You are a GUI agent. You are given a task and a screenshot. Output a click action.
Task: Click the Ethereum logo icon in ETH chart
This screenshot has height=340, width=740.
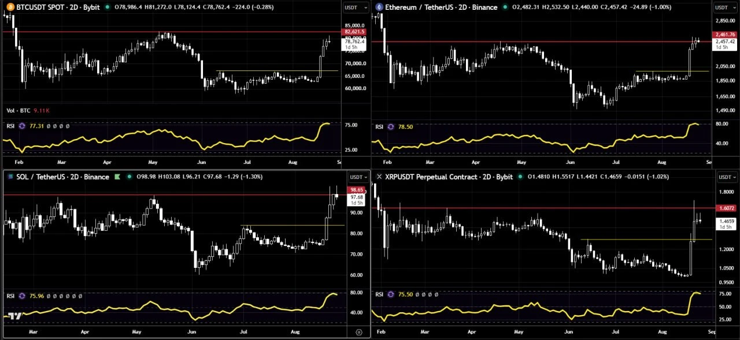[379, 7]
